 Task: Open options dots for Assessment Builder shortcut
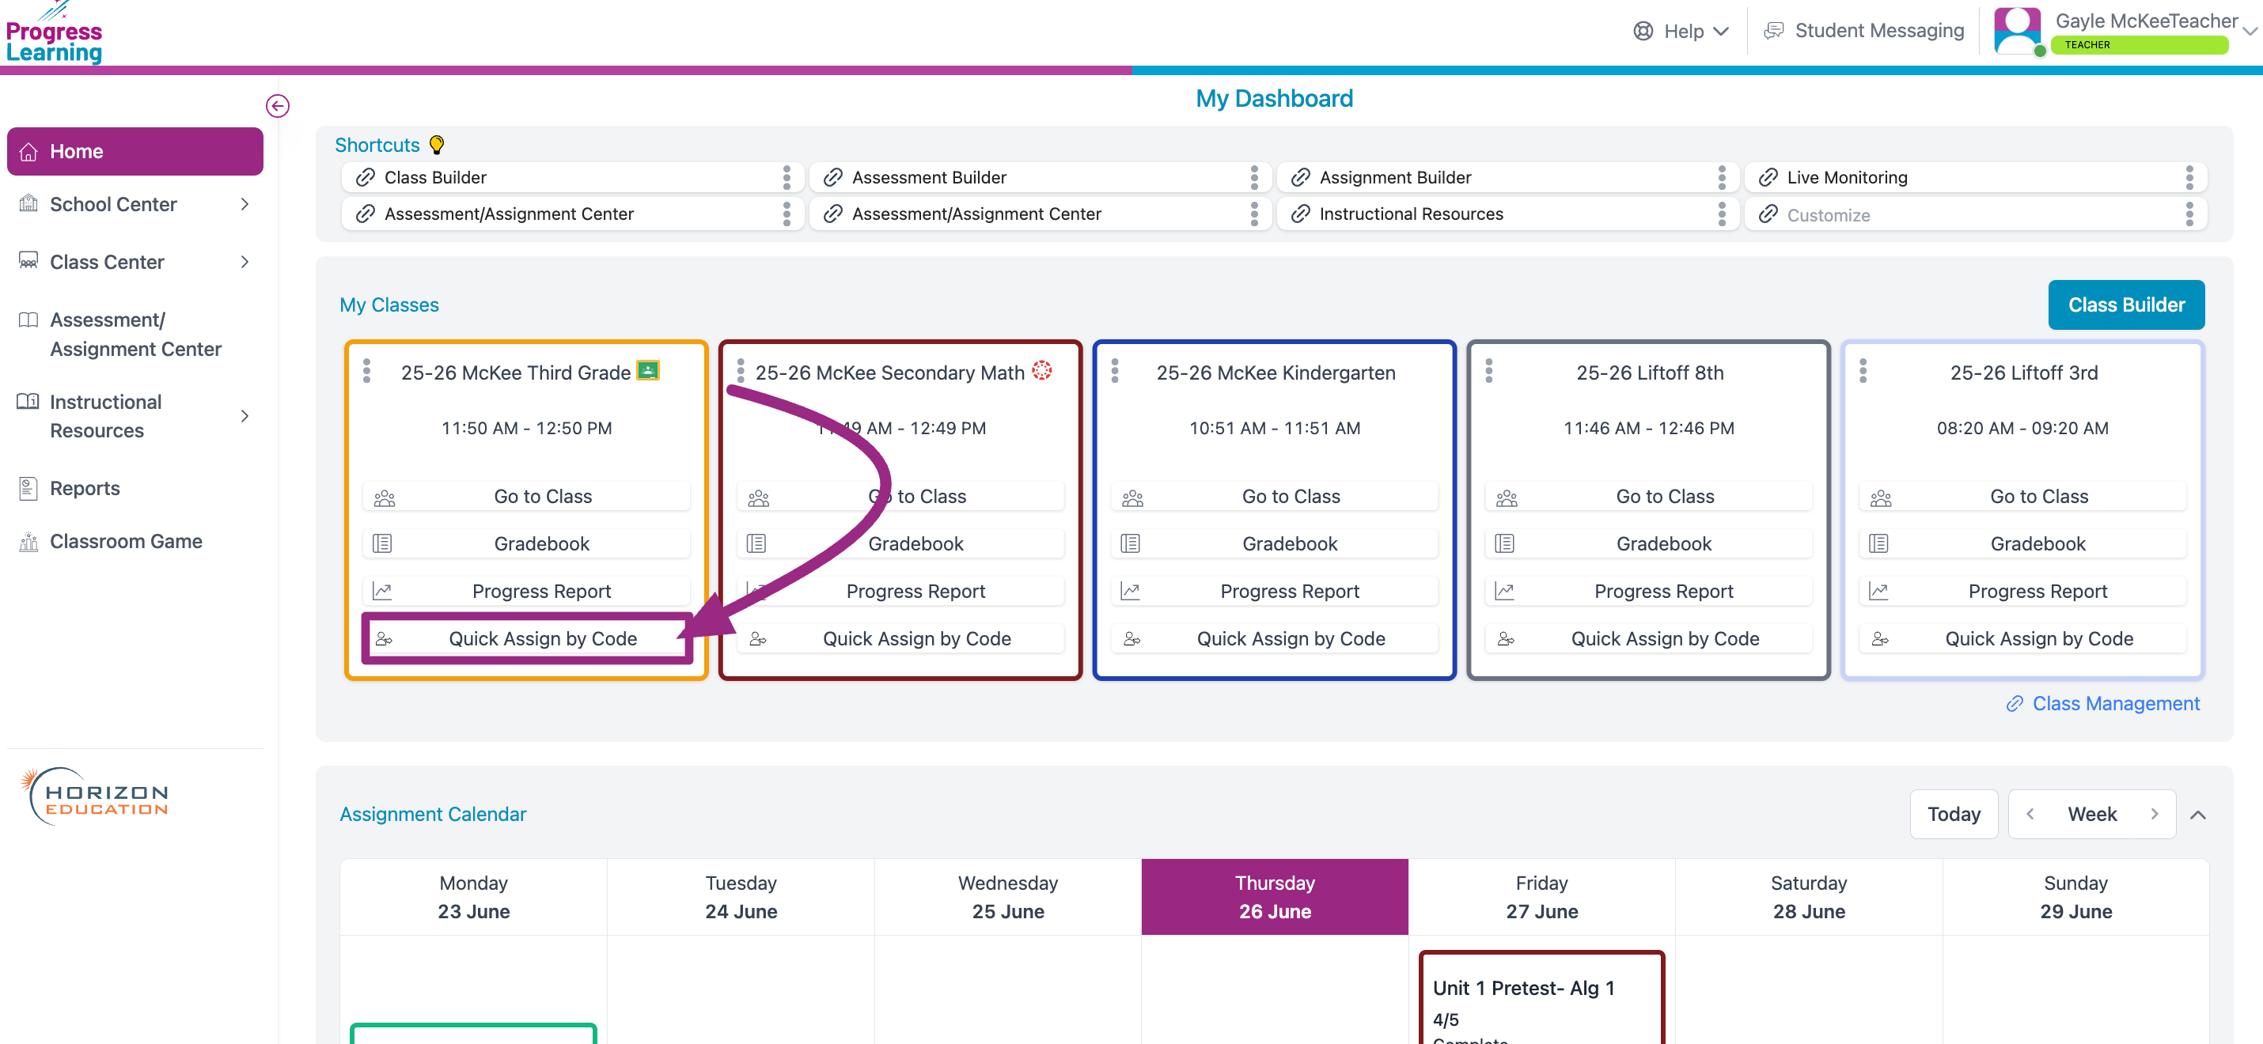pyautogui.click(x=1253, y=177)
